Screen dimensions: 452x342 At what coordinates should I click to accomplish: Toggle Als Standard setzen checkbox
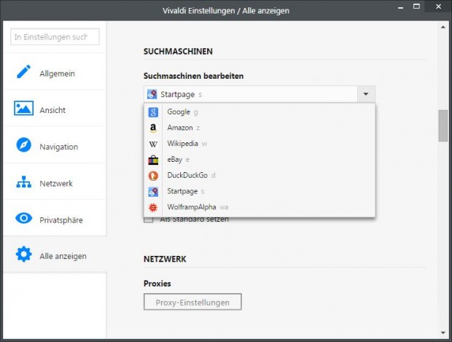tap(149, 219)
